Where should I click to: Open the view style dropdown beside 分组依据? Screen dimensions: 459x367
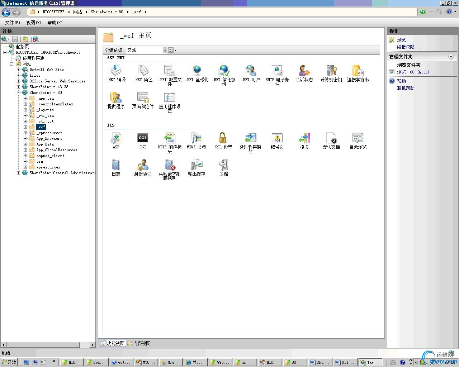(172, 50)
